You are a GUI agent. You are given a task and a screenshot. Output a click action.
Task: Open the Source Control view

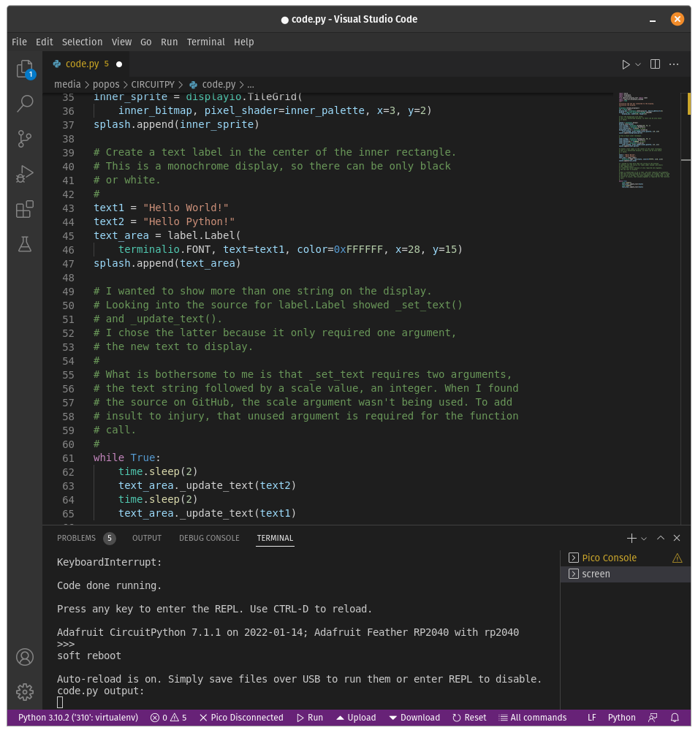(x=25, y=139)
